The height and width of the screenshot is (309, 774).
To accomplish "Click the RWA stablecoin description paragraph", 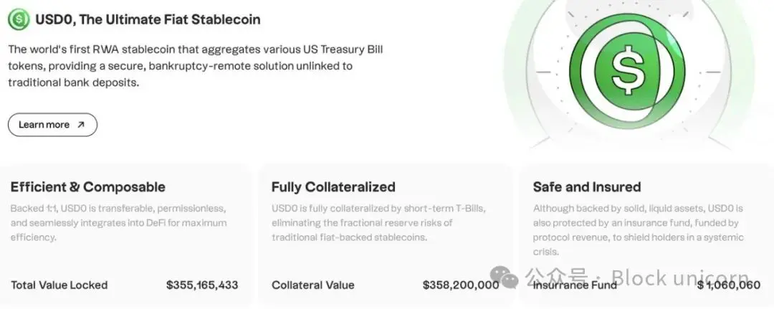I will click(x=181, y=66).
